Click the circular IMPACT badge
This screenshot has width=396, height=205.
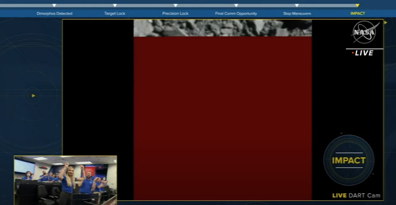tap(349, 160)
